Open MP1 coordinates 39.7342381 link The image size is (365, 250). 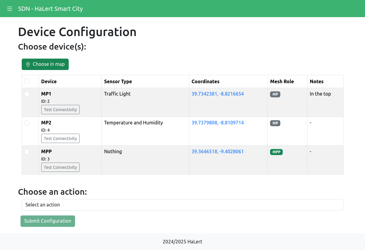218,94
